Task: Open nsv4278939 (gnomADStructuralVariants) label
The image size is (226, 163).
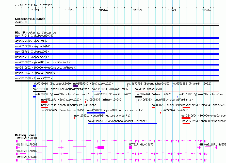Action: tap(61, 94)
